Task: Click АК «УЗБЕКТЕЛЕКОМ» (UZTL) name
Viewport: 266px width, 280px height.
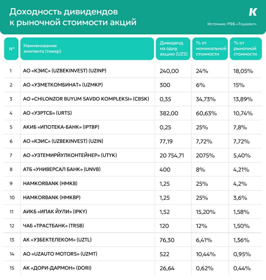Action: 57,240
